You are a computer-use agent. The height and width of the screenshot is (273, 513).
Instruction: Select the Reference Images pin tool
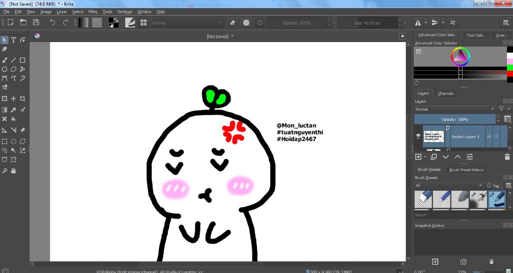tap(23, 130)
